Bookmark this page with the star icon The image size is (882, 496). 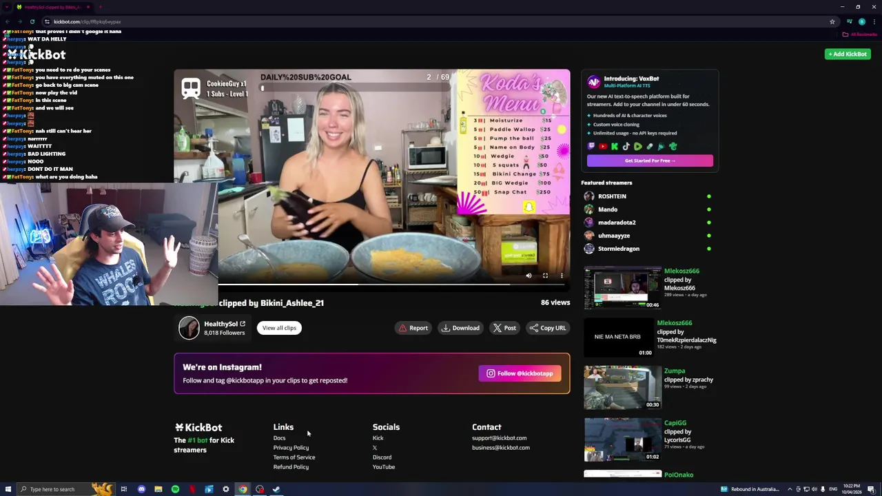832,21
